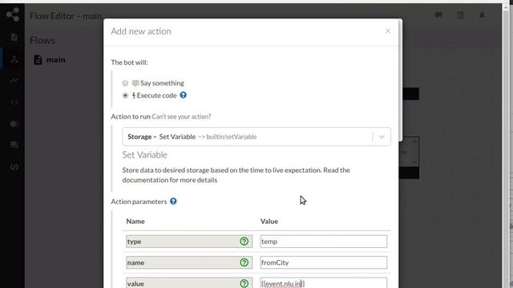Viewport: 513px width, 288px height.
Task: Open the Analytics sidebar icon
Action: click(x=14, y=80)
